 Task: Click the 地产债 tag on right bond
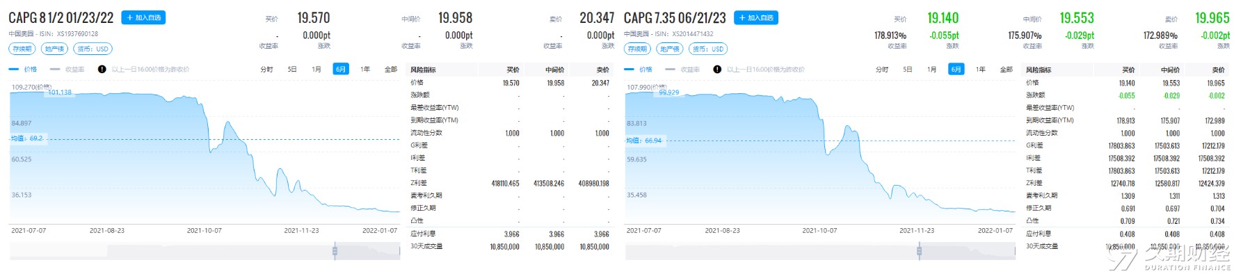coord(669,49)
